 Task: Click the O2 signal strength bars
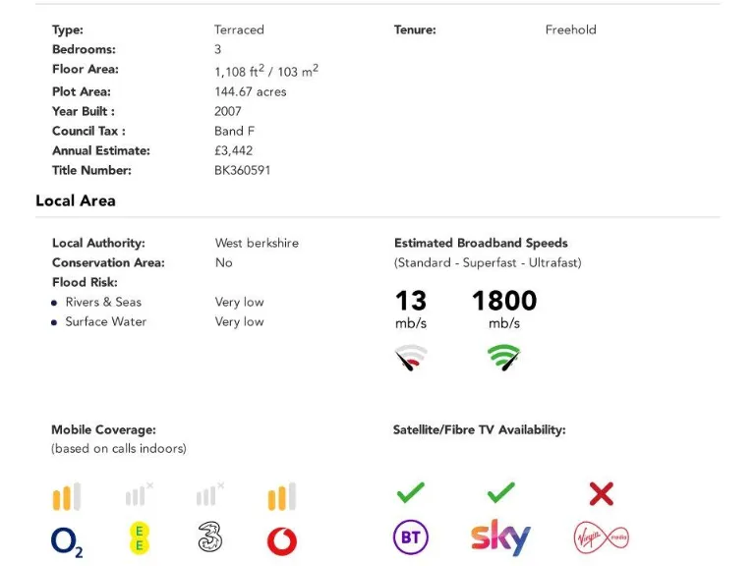coord(67,496)
